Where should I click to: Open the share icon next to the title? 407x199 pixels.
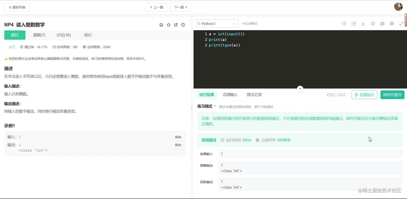(x=176, y=25)
